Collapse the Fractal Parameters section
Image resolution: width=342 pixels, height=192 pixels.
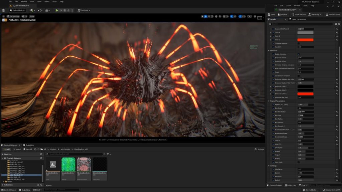coord(269,101)
